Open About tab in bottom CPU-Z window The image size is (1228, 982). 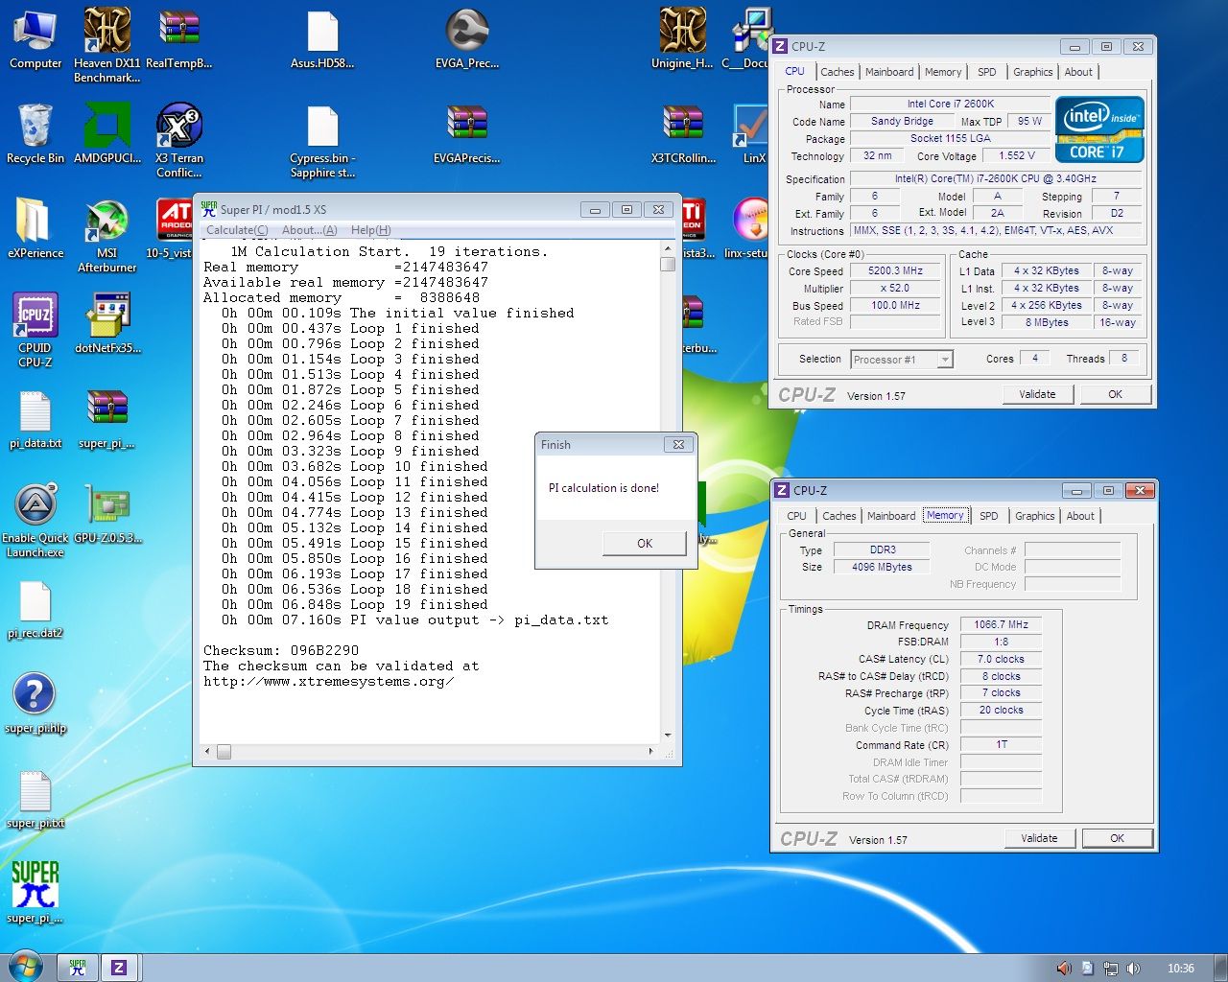(x=1080, y=516)
